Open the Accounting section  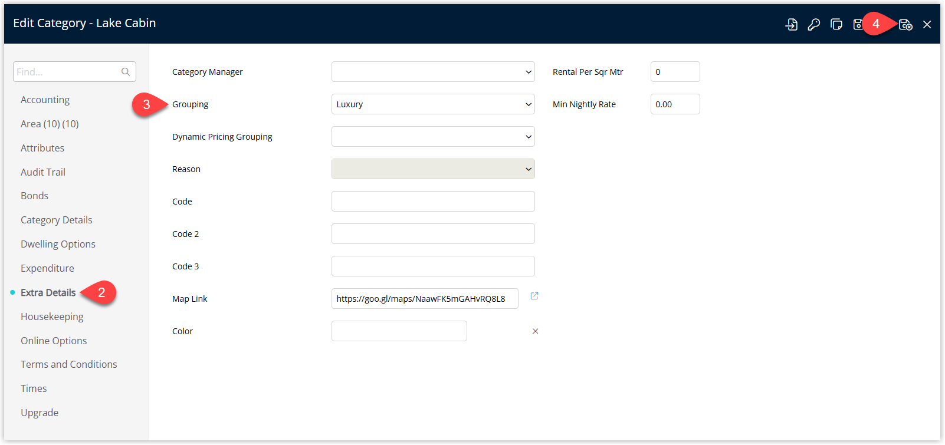(45, 100)
